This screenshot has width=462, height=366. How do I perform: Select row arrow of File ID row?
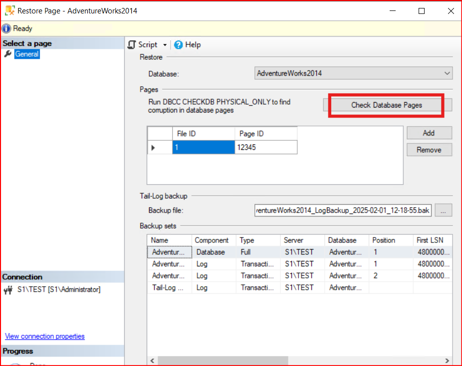click(153, 147)
